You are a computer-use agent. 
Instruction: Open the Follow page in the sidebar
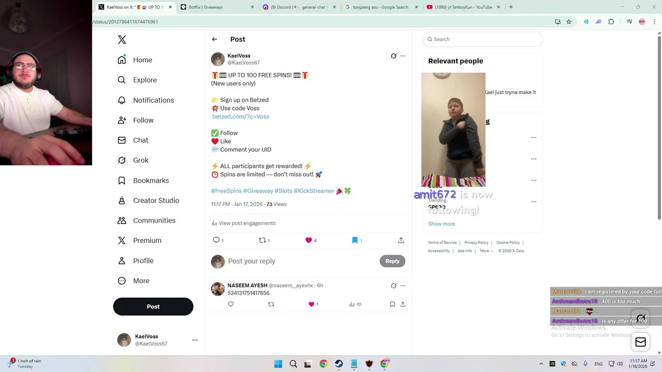[136, 120]
